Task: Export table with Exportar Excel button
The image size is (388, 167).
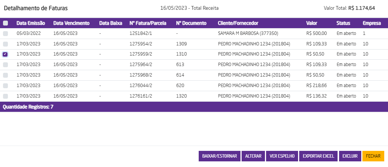Action: [318, 156]
